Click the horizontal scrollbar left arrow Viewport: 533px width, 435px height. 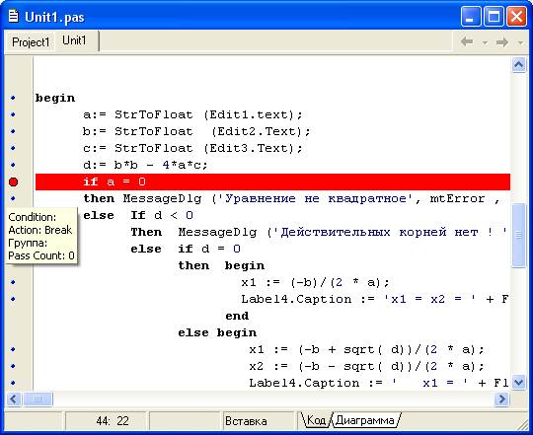(x=14, y=399)
